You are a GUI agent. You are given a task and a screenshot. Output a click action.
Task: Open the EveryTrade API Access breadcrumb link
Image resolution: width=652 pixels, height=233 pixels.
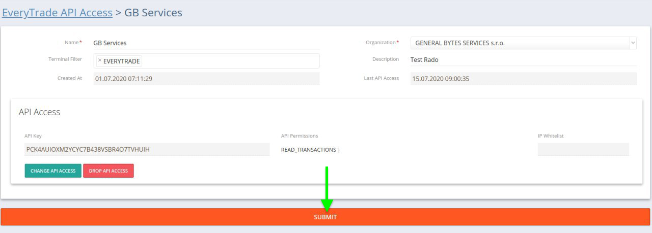coord(57,13)
